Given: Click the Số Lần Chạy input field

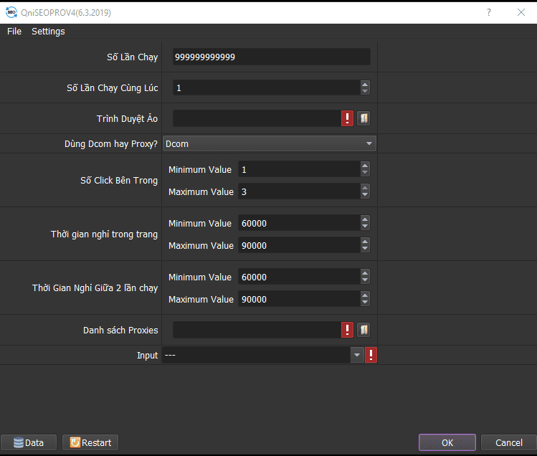Looking at the screenshot, I should pyautogui.click(x=271, y=57).
